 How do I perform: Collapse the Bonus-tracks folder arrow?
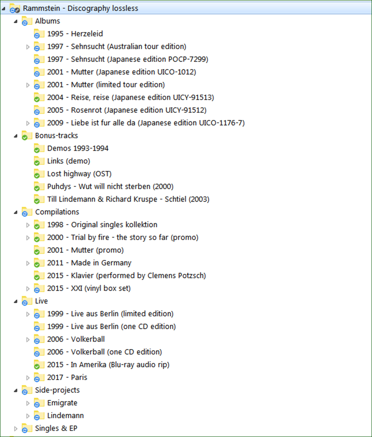[16, 136]
